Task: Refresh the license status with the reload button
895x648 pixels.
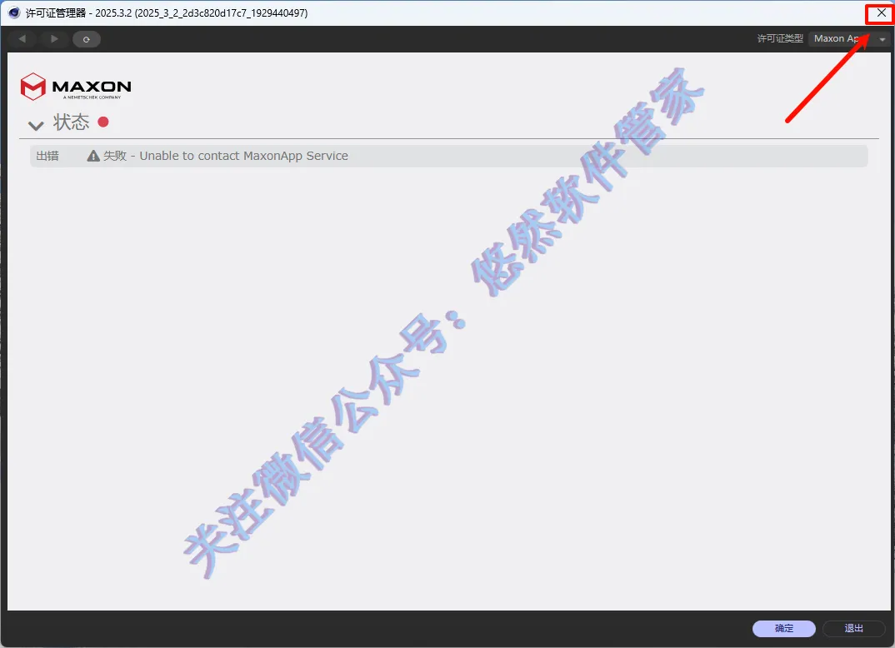Action: pyautogui.click(x=86, y=39)
